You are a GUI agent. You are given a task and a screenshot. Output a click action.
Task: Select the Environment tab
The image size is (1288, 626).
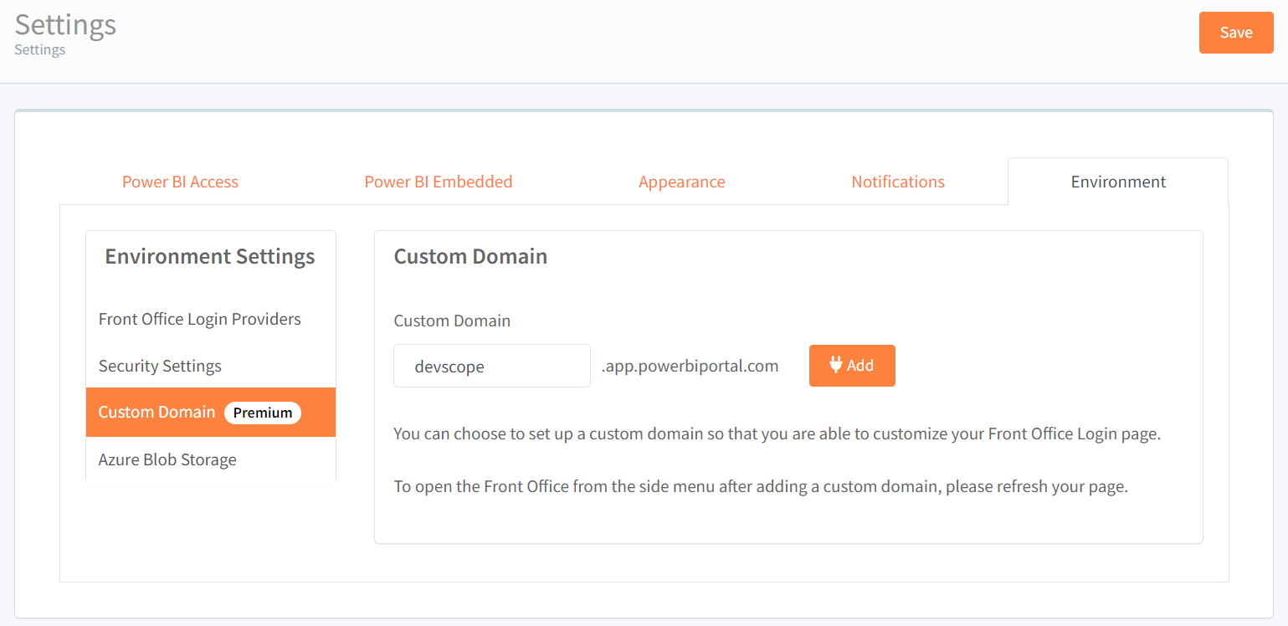[x=1118, y=182]
